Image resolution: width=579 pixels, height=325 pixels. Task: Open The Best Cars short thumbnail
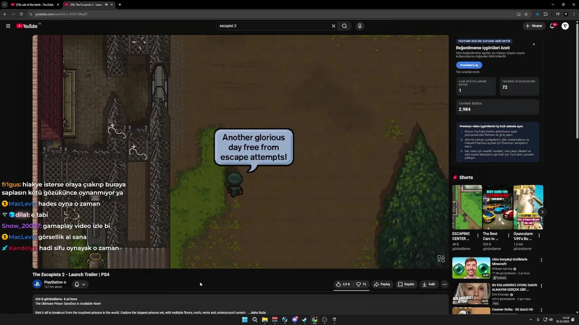(x=498, y=207)
